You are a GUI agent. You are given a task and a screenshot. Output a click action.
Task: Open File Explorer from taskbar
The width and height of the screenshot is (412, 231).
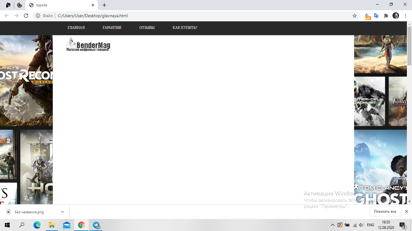(52, 225)
